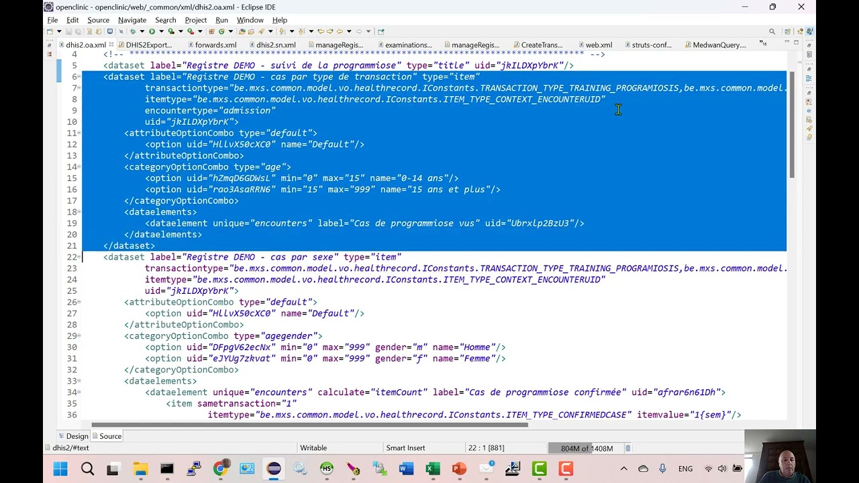This screenshot has height=483, width=859.
Task: Click the Open Type toolbar icon
Action: click(242, 31)
